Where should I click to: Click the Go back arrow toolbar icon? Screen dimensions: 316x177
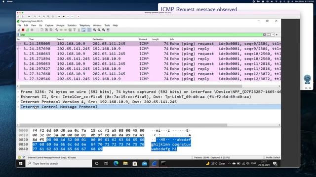click(x=61, y=30)
